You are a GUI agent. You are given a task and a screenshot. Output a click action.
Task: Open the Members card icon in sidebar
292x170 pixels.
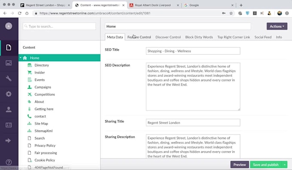pyautogui.click(x=9, y=125)
